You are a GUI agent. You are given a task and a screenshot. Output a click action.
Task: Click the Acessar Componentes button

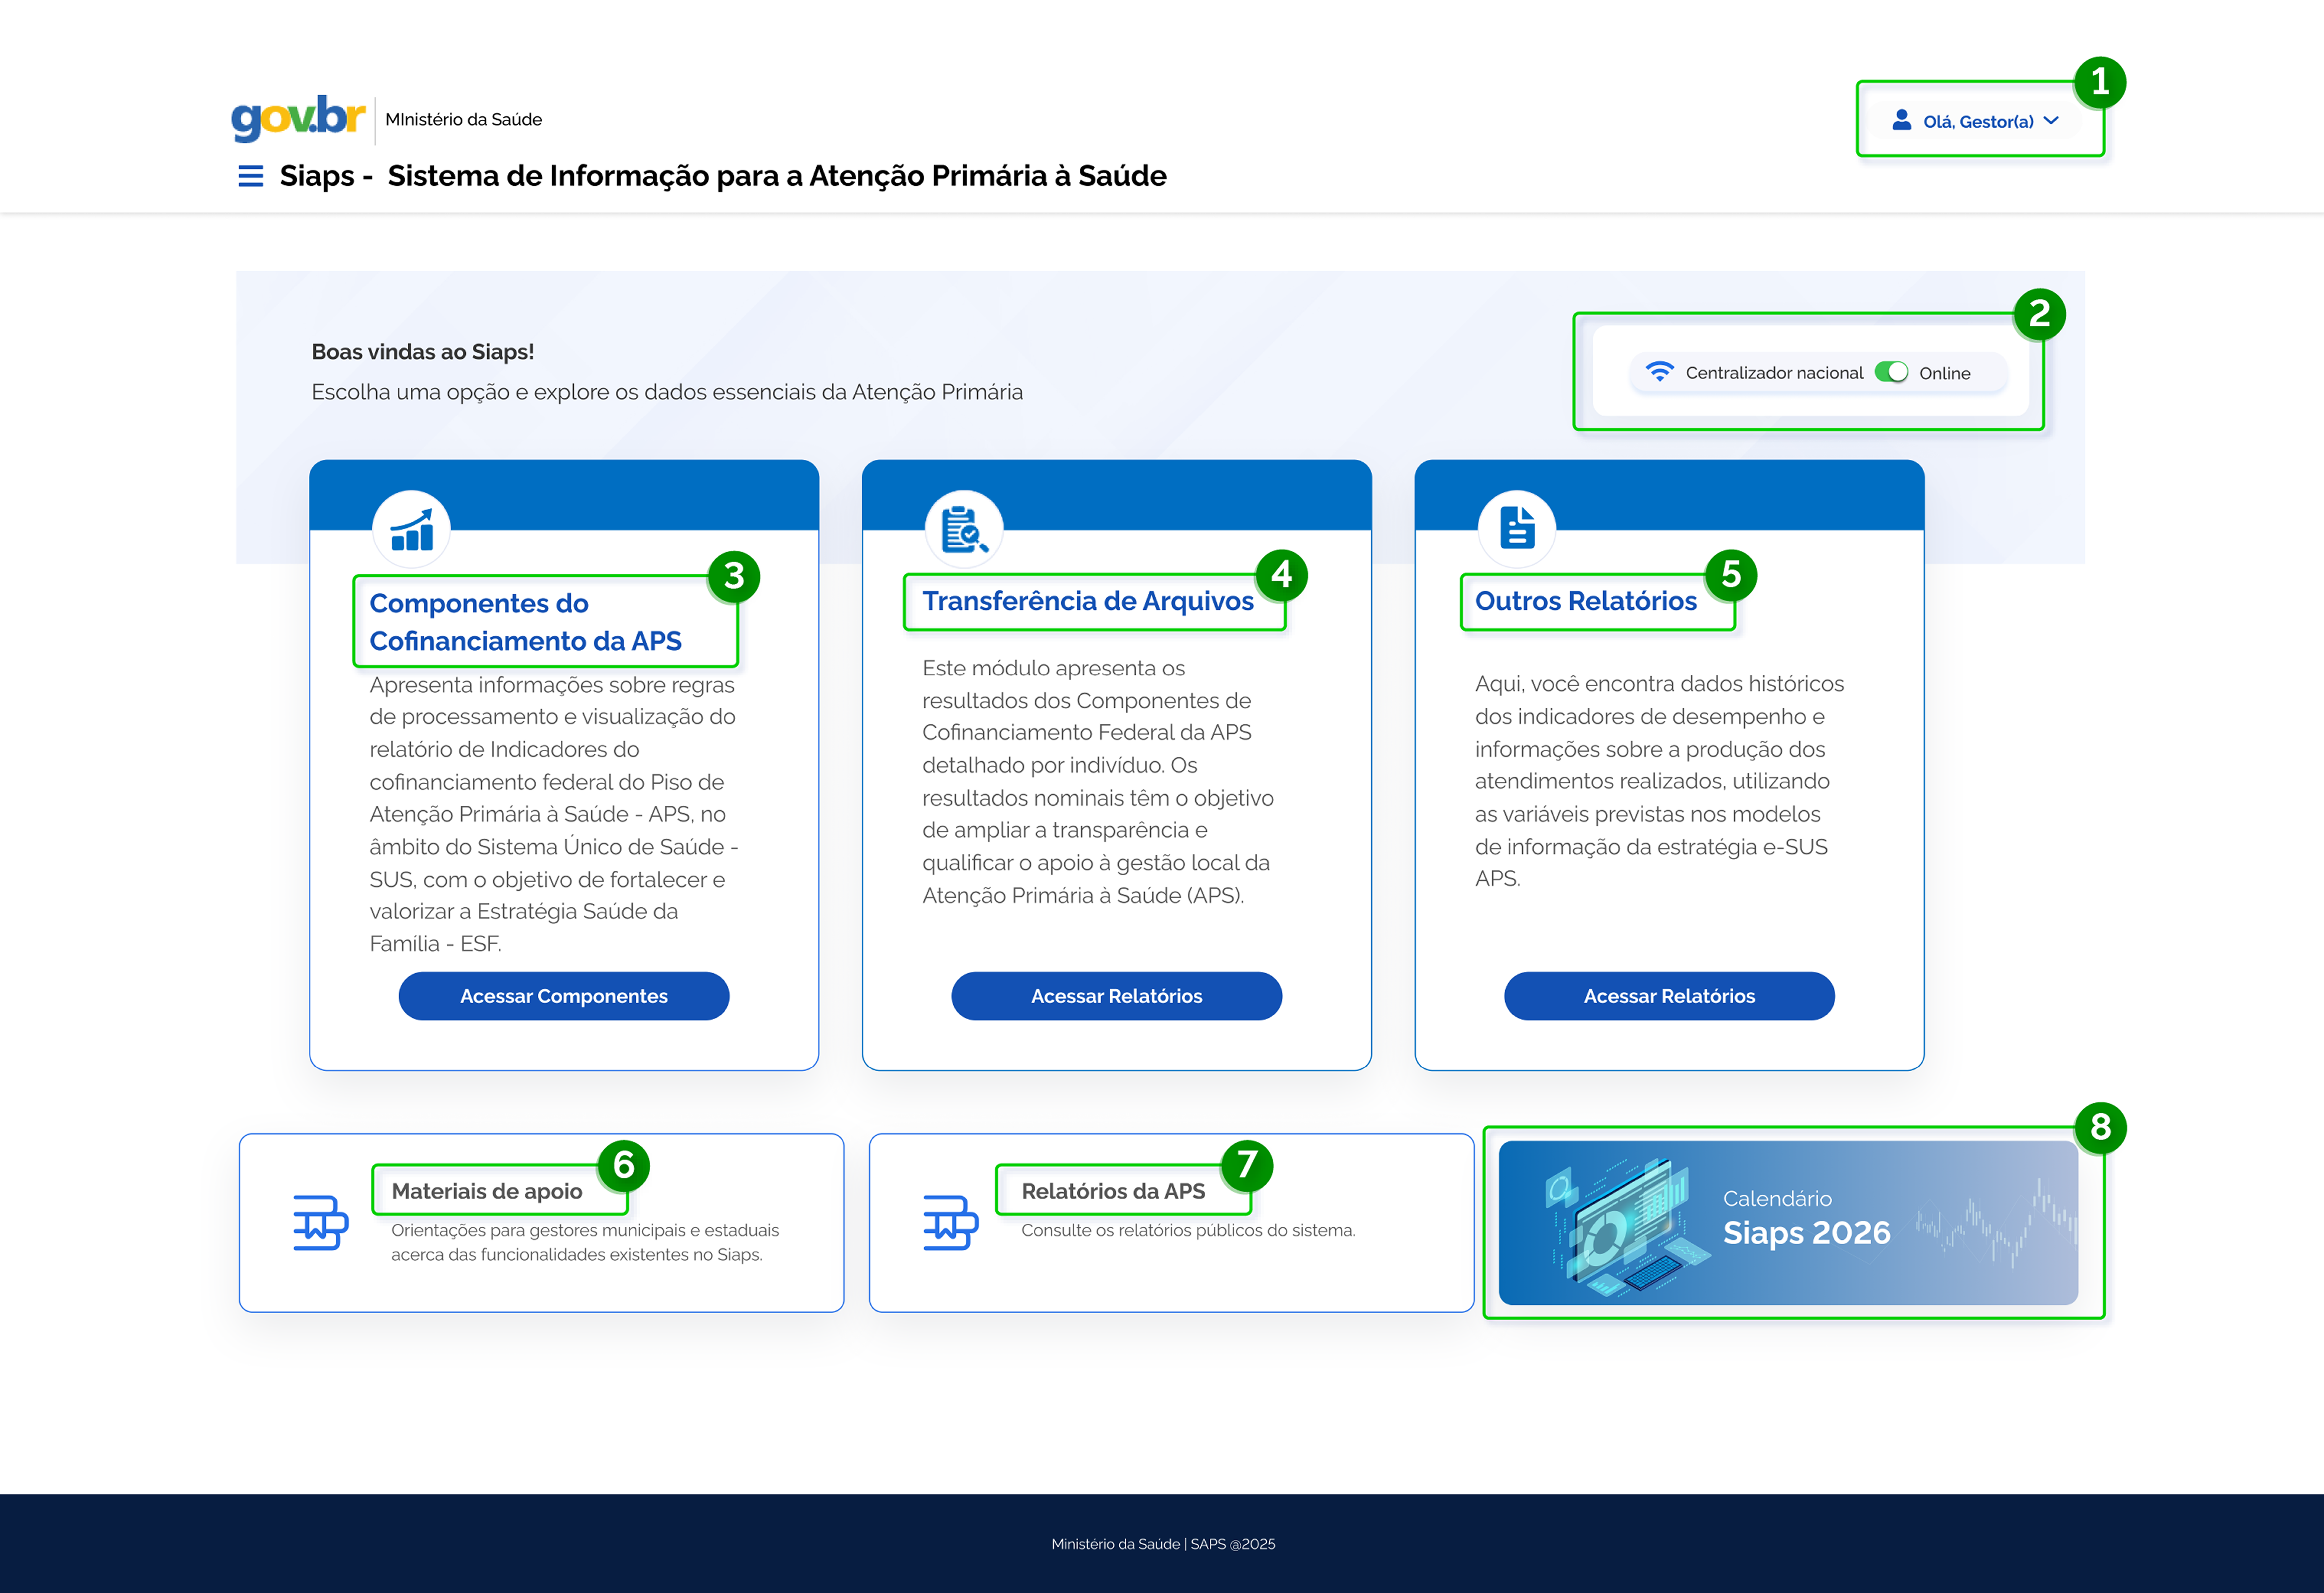[564, 996]
